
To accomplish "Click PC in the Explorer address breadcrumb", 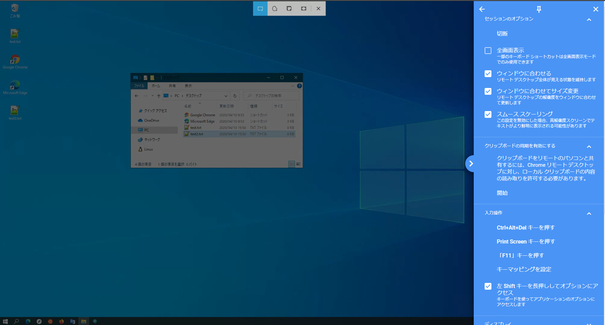I will [177, 96].
